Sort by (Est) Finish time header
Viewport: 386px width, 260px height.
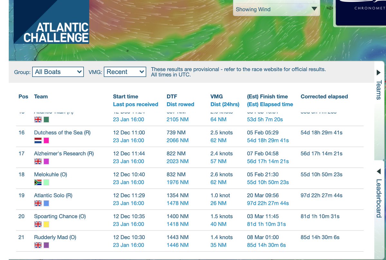(x=267, y=96)
